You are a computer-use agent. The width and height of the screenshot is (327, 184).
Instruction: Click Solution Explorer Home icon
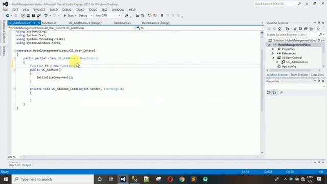pyautogui.click(x=279, y=29)
